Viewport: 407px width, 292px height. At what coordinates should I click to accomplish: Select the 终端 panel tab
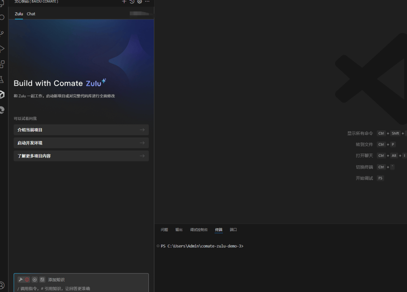pos(219,230)
